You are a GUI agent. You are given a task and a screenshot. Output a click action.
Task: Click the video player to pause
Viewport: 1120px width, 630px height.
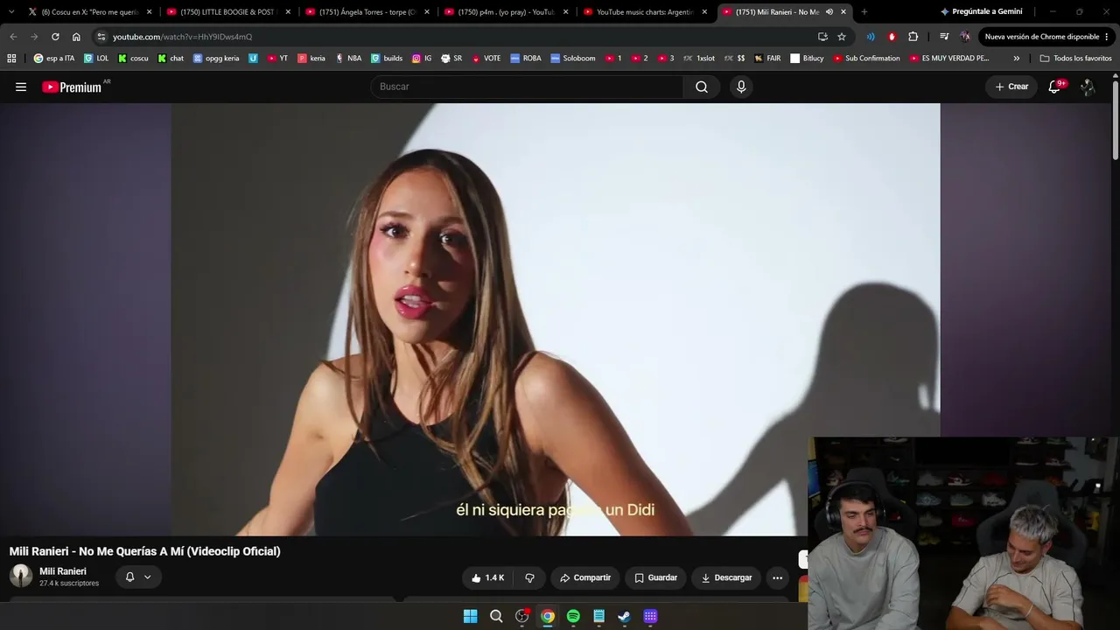tap(556, 319)
